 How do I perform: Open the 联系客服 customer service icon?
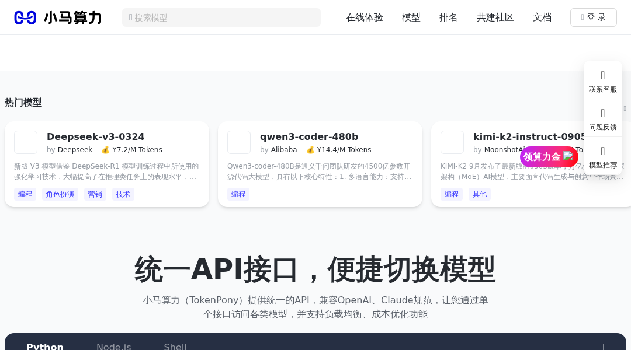[602, 75]
